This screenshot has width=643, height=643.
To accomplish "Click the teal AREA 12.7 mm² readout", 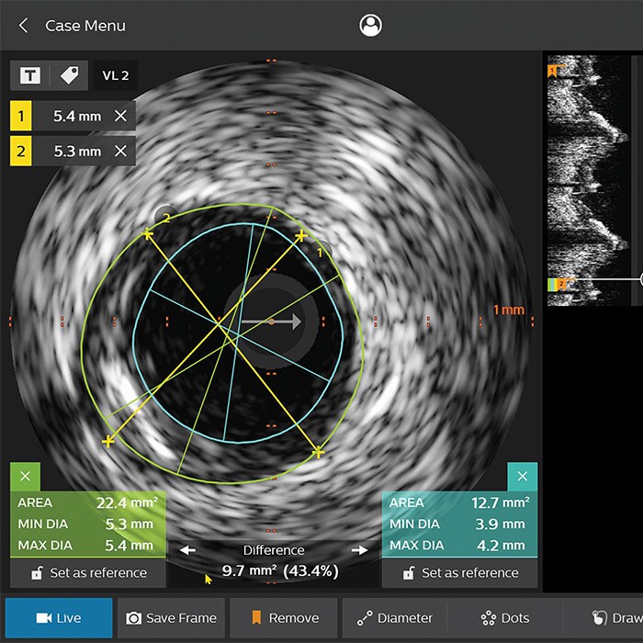I will coord(459,502).
